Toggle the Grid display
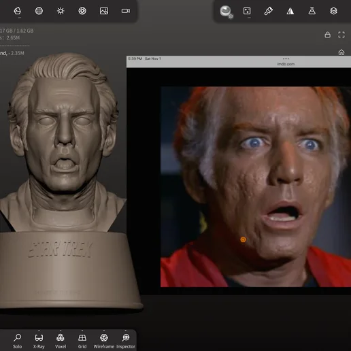Viewport: 351px width, 351px height. [82, 341]
